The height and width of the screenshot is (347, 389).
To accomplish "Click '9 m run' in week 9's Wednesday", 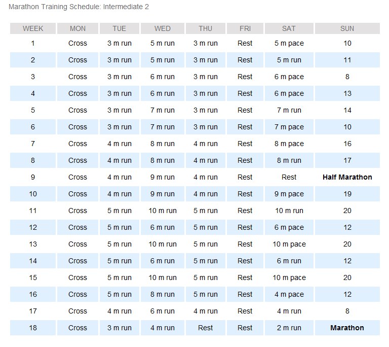I will point(163,177).
